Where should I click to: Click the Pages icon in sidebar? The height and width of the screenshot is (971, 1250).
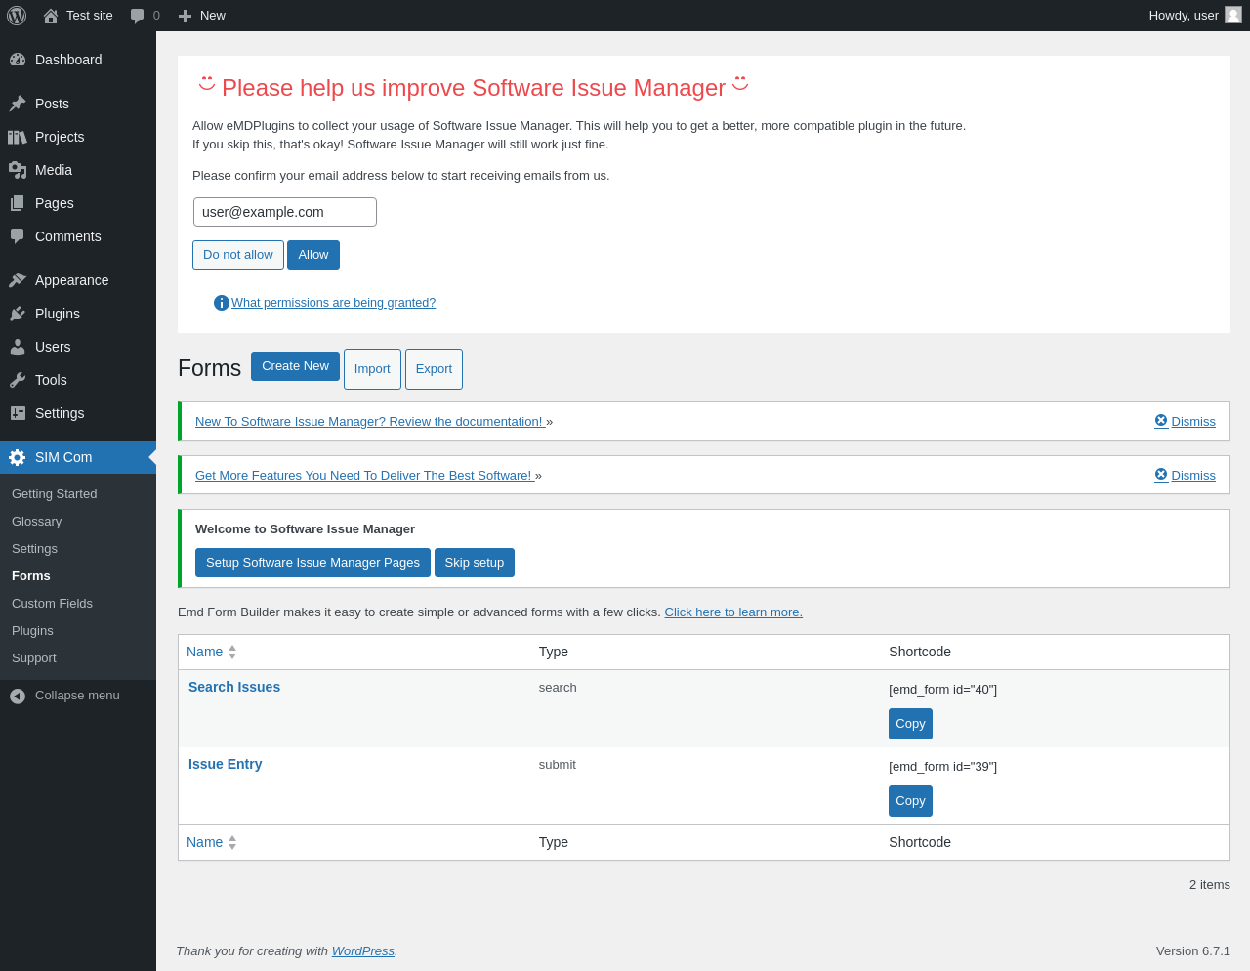point(18,203)
